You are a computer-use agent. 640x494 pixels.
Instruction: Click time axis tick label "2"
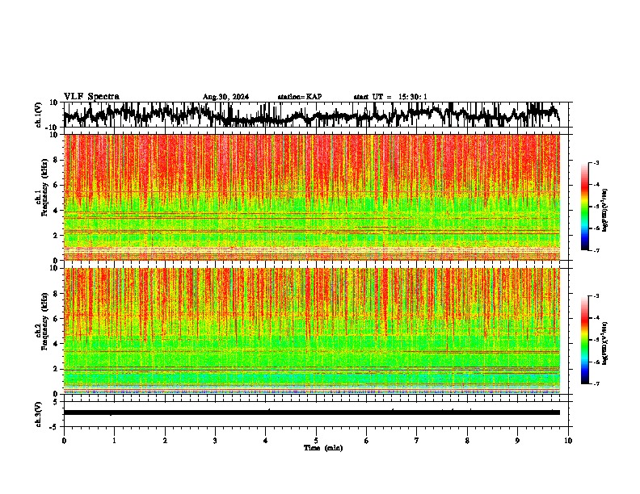(x=165, y=441)
